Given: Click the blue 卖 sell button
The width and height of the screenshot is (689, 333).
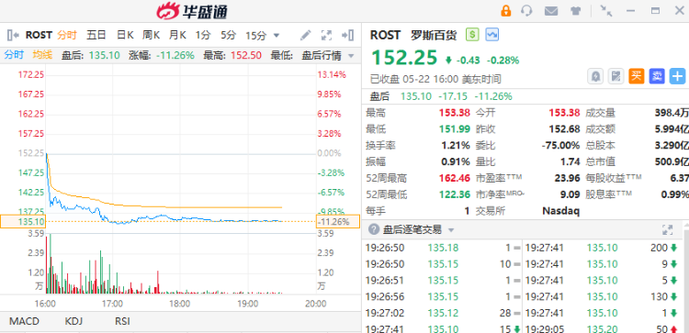Looking at the screenshot, I should 657,76.
